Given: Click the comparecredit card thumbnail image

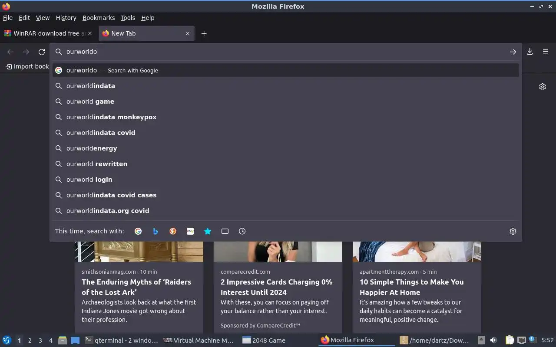Looking at the screenshot, I should click(278, 252).
